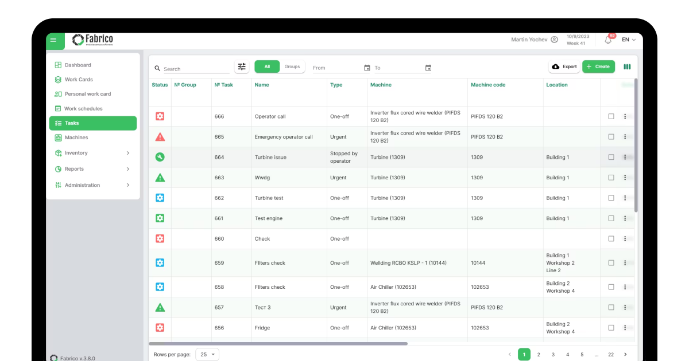Open more options for Operator call row
The image size is (689, 361).
(x=625, y=116)
